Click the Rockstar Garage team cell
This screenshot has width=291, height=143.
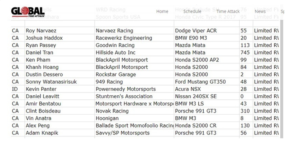click(134, 75)
